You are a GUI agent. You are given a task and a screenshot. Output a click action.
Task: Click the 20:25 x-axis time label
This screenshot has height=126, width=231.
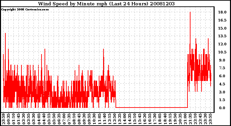pyautogui.click(x=180, y=119)
